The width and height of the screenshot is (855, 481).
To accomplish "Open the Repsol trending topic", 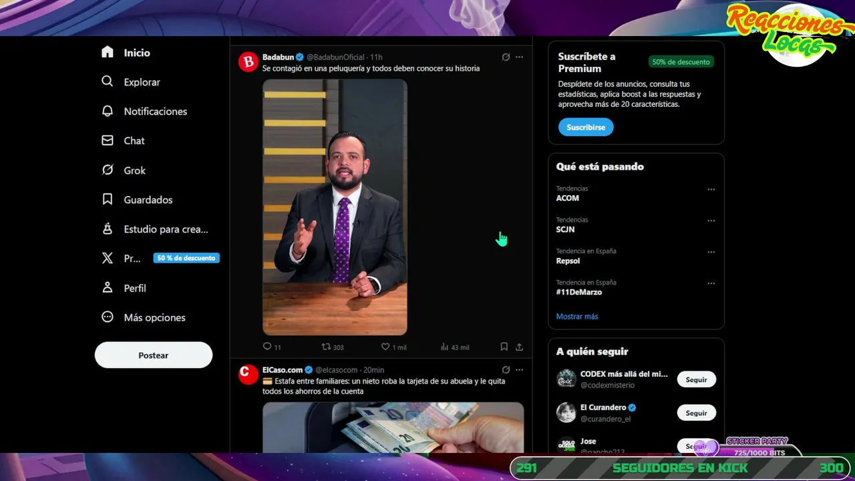I will click(568, 261).
